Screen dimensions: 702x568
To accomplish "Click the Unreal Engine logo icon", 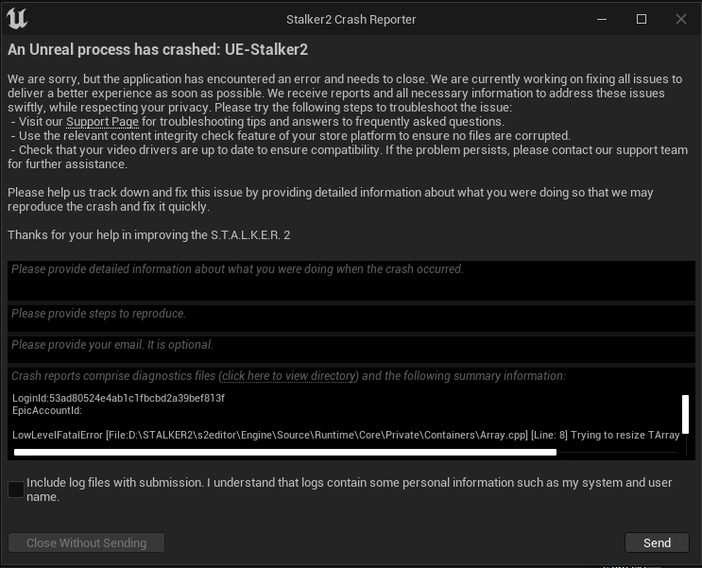I will coord(17,18).
